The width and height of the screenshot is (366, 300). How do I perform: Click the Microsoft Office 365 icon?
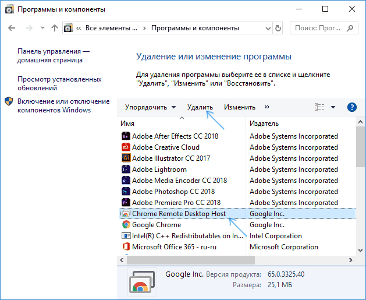pyautogui.click(x=126, y=247)
